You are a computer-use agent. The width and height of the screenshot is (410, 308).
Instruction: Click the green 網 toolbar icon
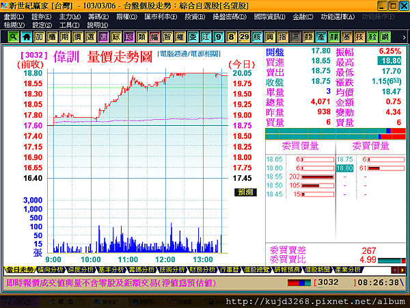pos(385,37)
